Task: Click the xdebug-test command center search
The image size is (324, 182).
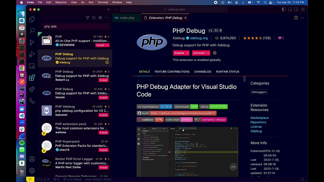Action: 174,9
